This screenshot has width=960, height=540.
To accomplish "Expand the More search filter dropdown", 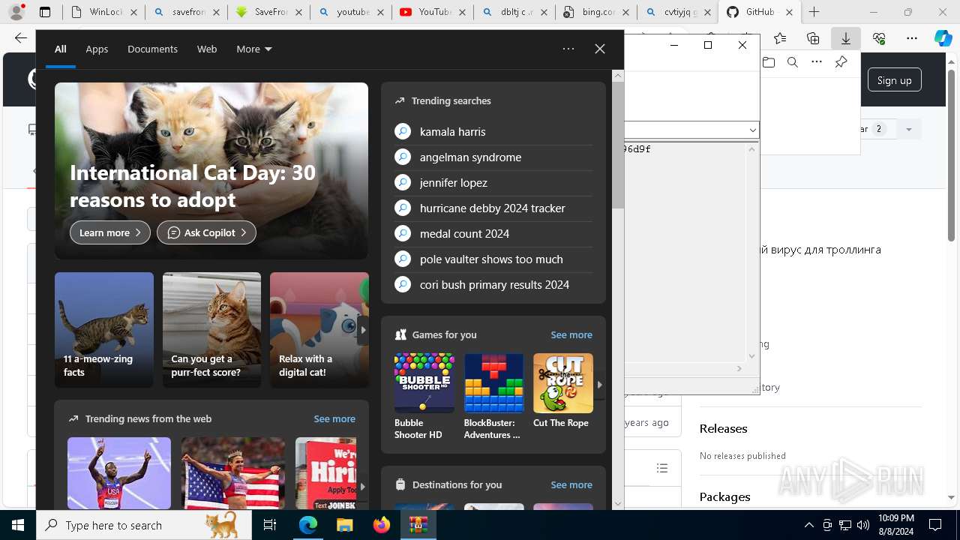I will click(x=254, y=49).
